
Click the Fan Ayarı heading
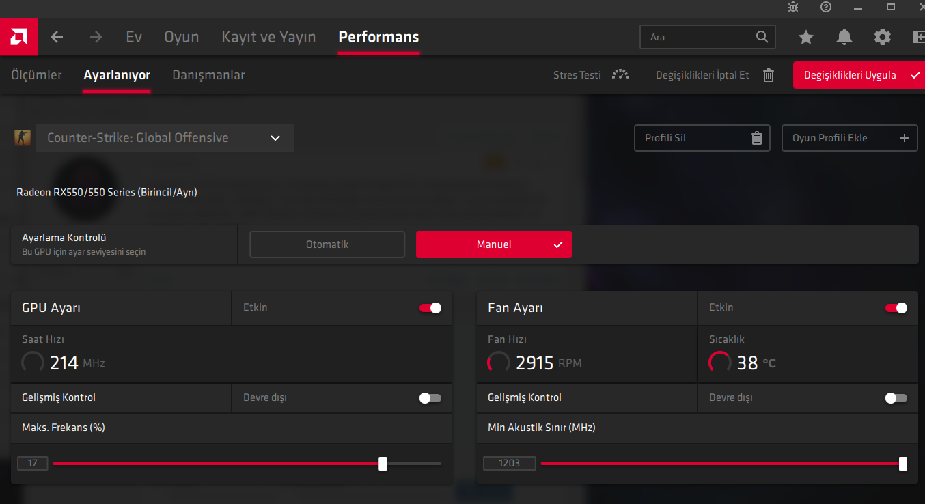coord(515,308)
